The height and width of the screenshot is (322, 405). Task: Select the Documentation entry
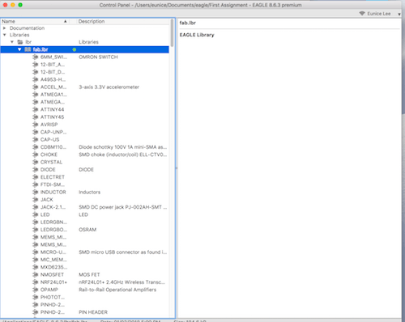pos(27,28)
